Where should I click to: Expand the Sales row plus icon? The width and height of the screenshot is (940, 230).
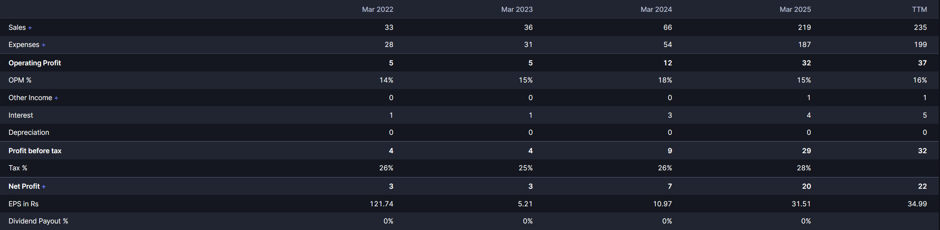(30, 28)
